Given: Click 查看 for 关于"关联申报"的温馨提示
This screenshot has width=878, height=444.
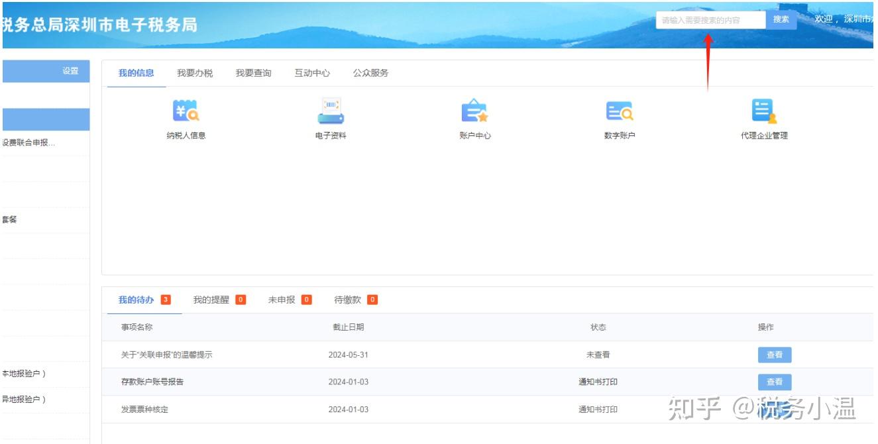Looking at the screenshot, I should click(x=775, y=355).
